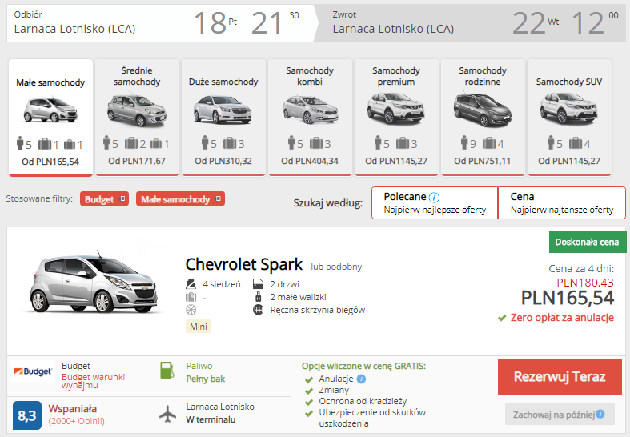Click the price PLN165,54 for 4 days
The image size is (630, 437).
568,298
